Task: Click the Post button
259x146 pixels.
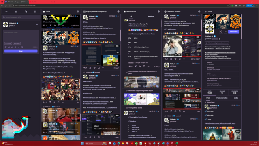Action: click(x=21, y=51)
